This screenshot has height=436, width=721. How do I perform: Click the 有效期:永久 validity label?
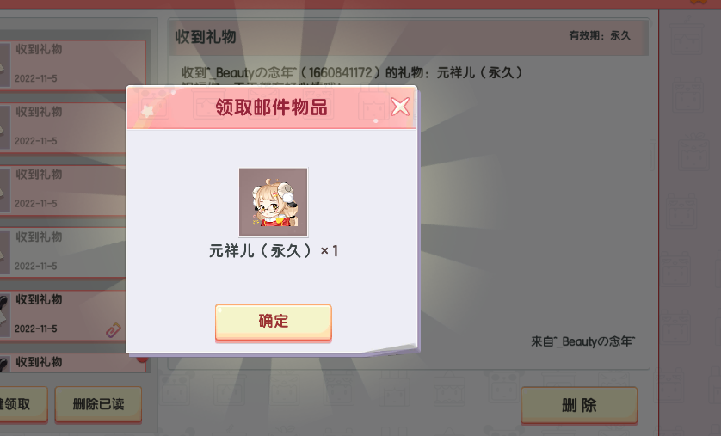click(600, 35)
